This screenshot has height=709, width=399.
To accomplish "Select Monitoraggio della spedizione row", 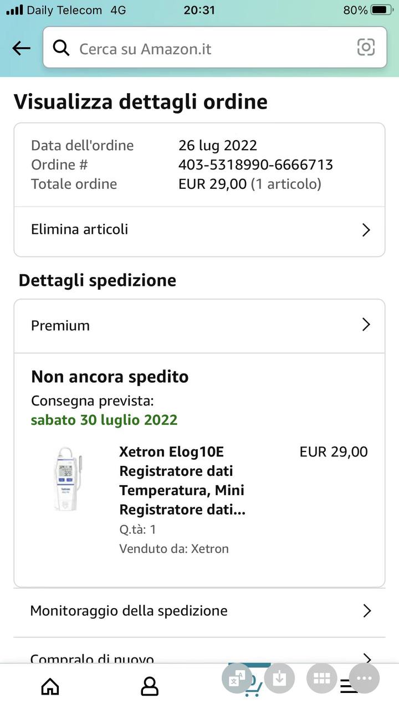I will pos(129,611).
